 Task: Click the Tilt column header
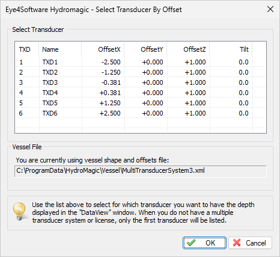231,49
